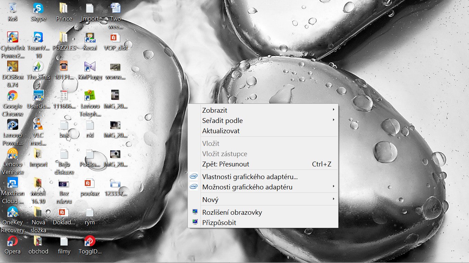Select the poukaz document icon
Screen dimensions: 469x263
pos(90,183)
